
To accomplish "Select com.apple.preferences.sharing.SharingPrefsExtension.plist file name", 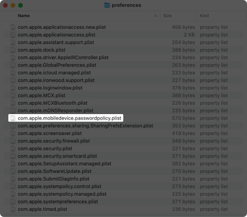I will tap(86, 126).
